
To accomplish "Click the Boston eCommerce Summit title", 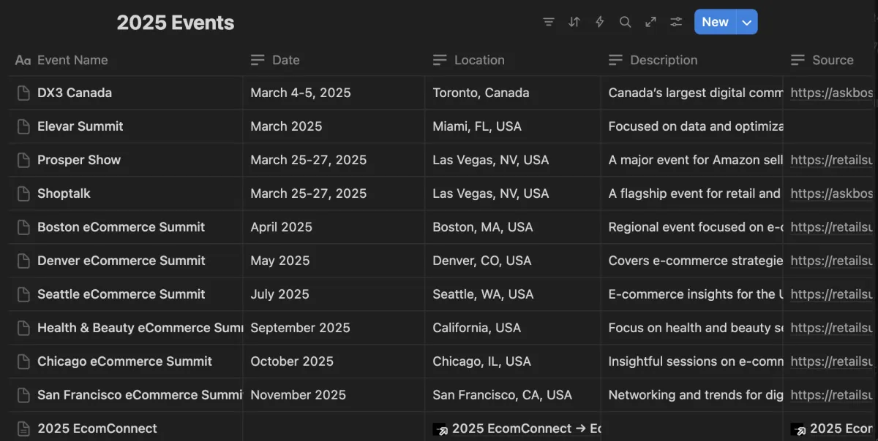I will 121,227.
